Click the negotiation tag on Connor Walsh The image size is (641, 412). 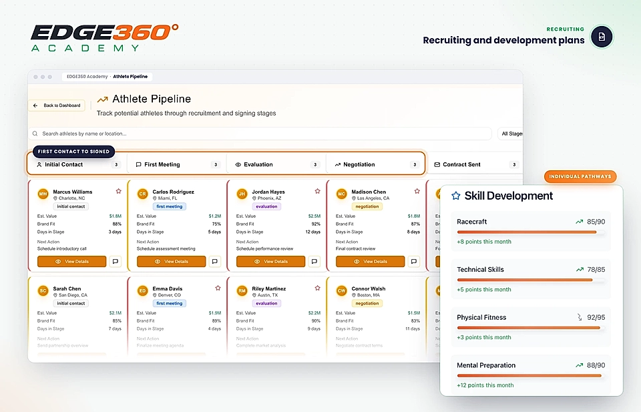pos(367,303)
